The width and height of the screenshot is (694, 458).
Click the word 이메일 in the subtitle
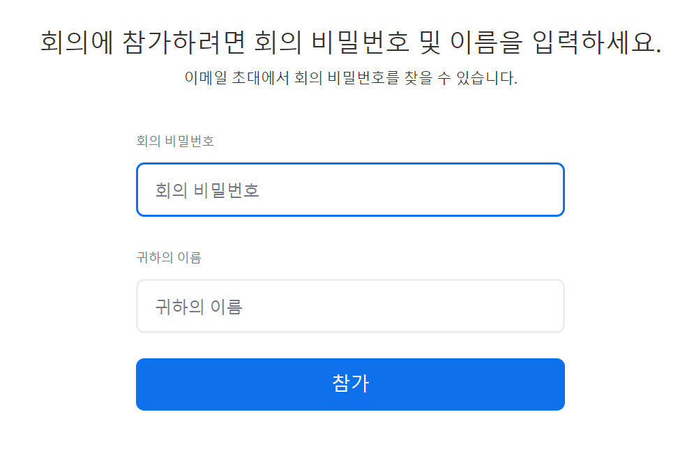coord(206,78)
